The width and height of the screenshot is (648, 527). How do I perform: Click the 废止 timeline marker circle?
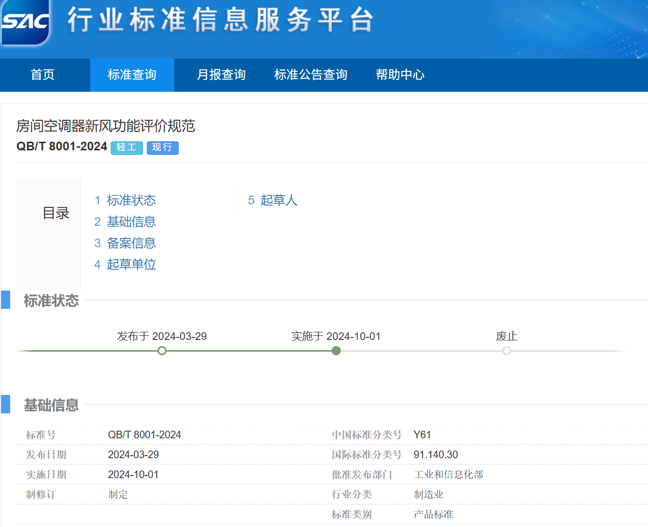click(x=507, y=351)
